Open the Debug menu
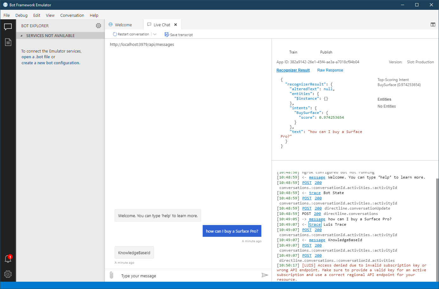This screenshot has height=289, width=439. tap(22, 15)
